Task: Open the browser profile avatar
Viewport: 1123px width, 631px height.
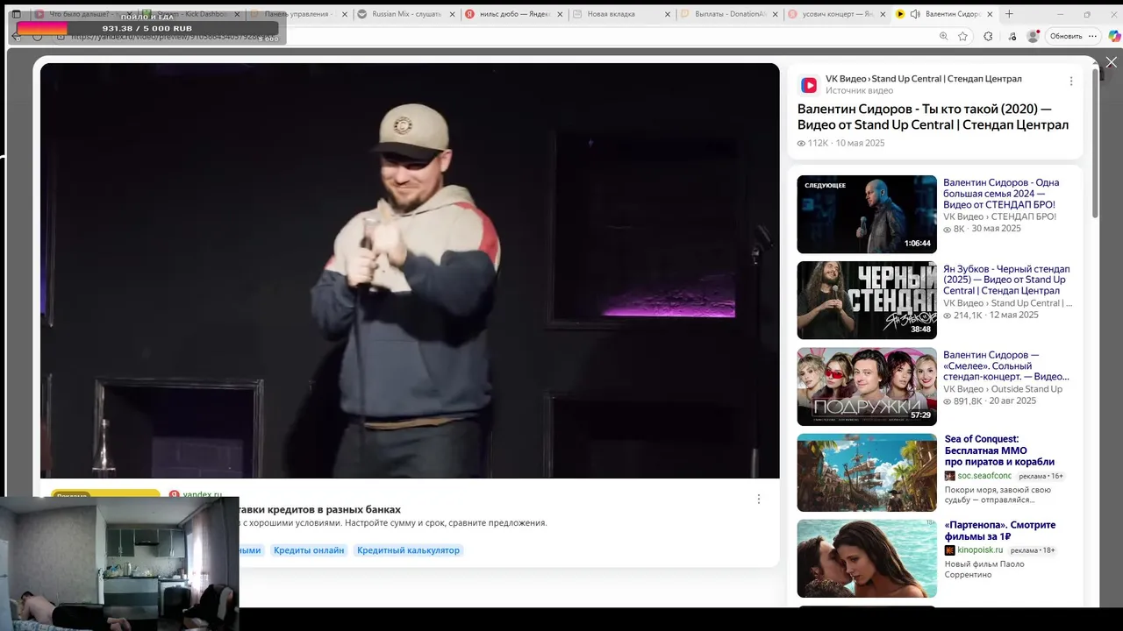Action: (x=1033, y=36)
